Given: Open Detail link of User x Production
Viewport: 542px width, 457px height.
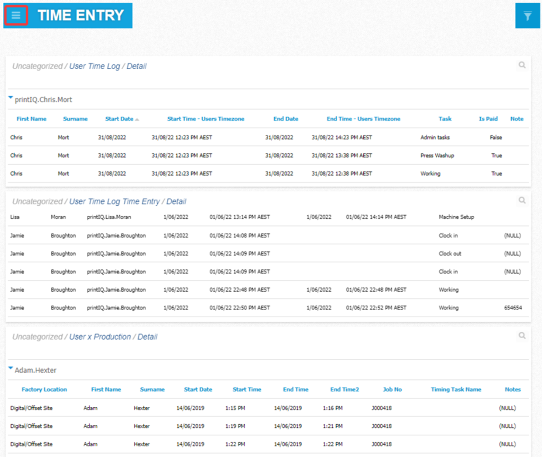Looking at the screenshot, I should [147, 337].
